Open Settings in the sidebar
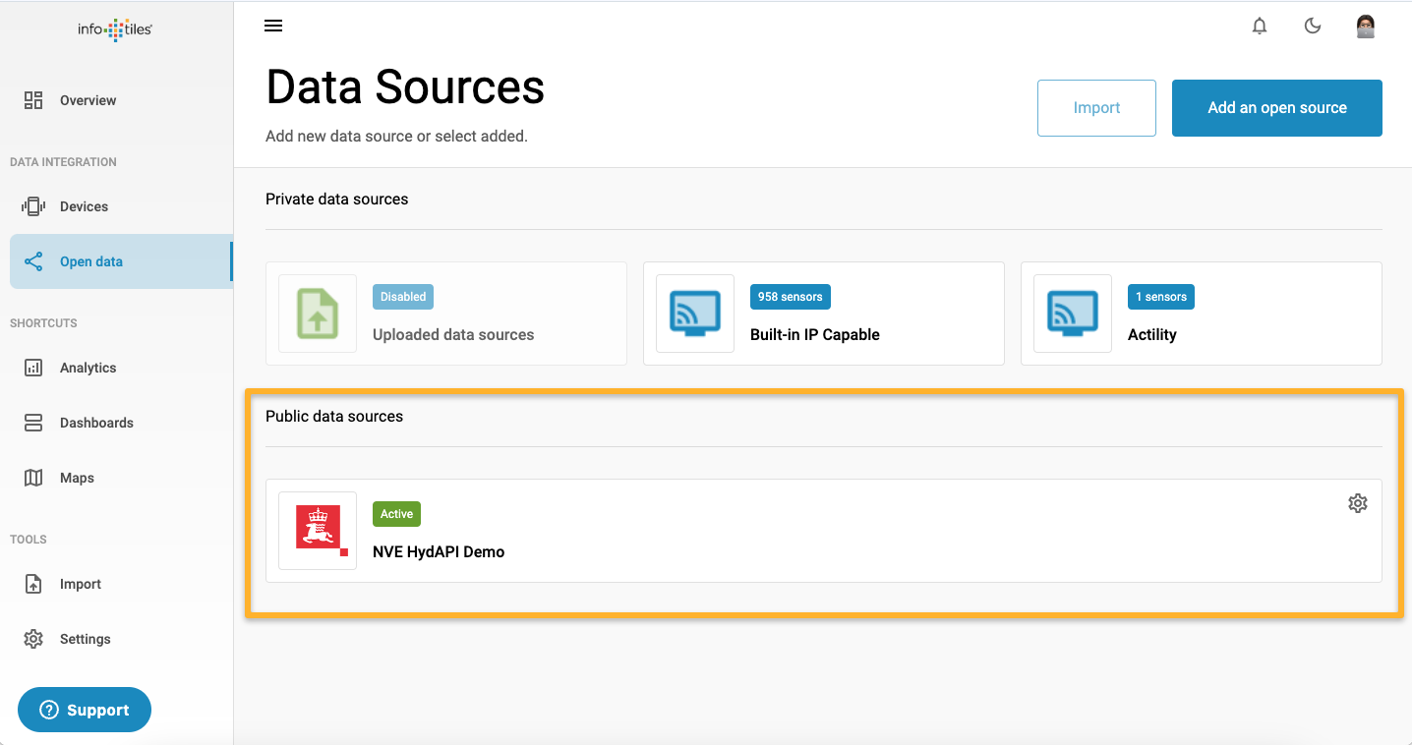This screenshot has height=745, width=1412. coord(85,639)
